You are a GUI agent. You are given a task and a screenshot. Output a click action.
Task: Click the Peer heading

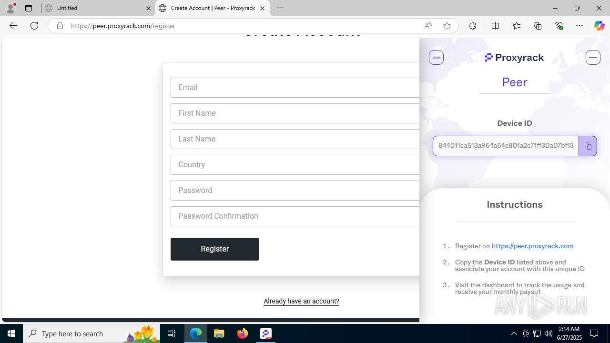[x=515, y=82]
